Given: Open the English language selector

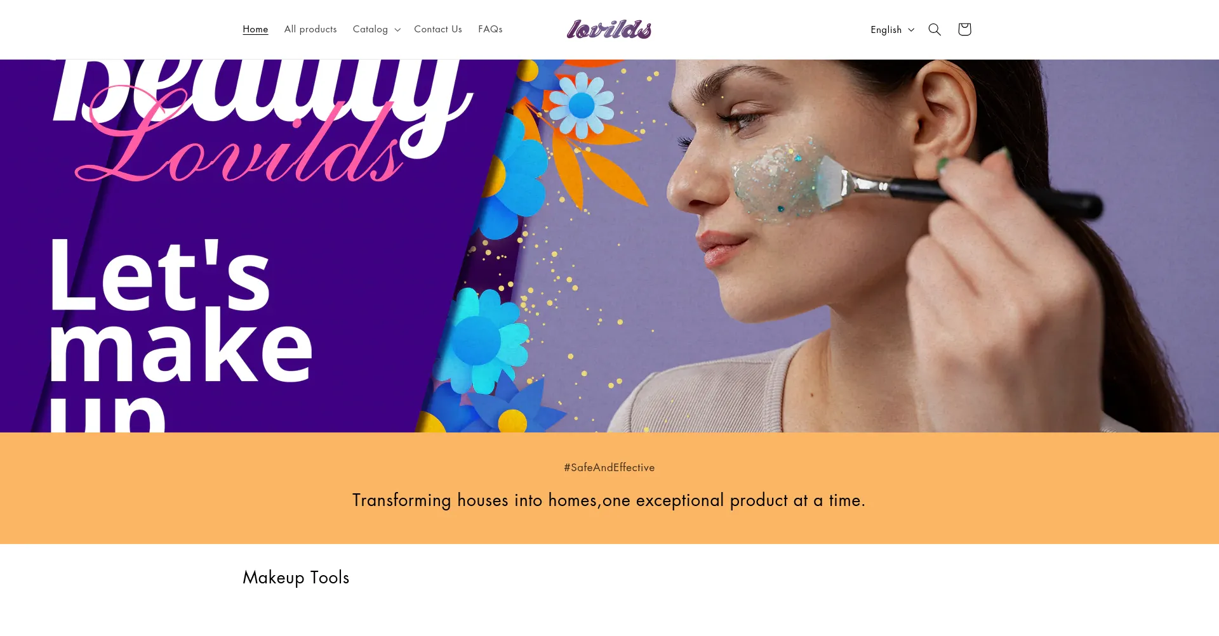Looking at the screenshot, I should click(x=892, y=30).
